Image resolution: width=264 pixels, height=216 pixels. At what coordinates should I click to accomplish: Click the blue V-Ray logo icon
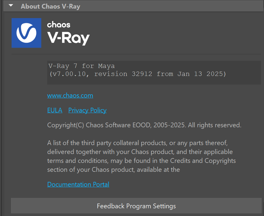click(26, 33)
